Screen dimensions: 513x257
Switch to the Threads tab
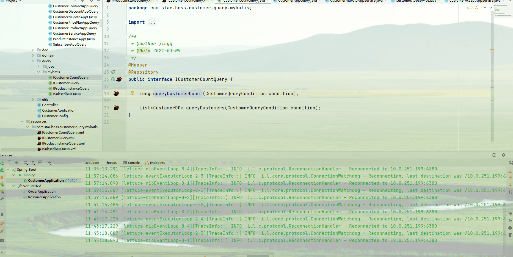point(111,163)
